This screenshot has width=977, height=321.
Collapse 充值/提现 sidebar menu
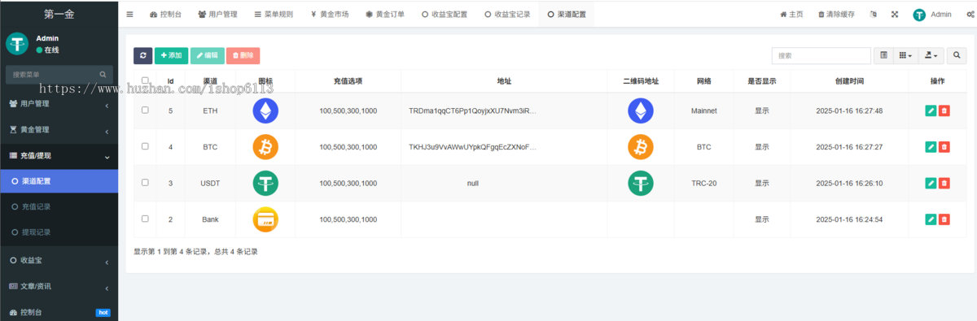pos(59,155)
